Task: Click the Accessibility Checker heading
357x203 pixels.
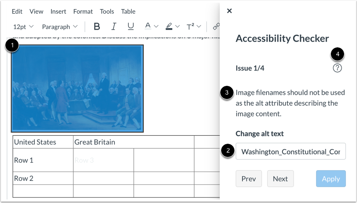Action: point(282,38)
